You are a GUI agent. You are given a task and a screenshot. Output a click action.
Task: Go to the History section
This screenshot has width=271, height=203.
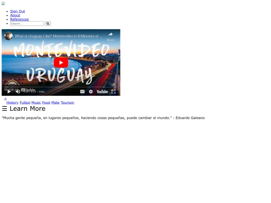pyautogui.click(x=12, y=103)
